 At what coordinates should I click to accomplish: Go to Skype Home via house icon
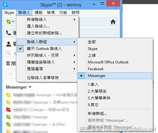[113, 22]
